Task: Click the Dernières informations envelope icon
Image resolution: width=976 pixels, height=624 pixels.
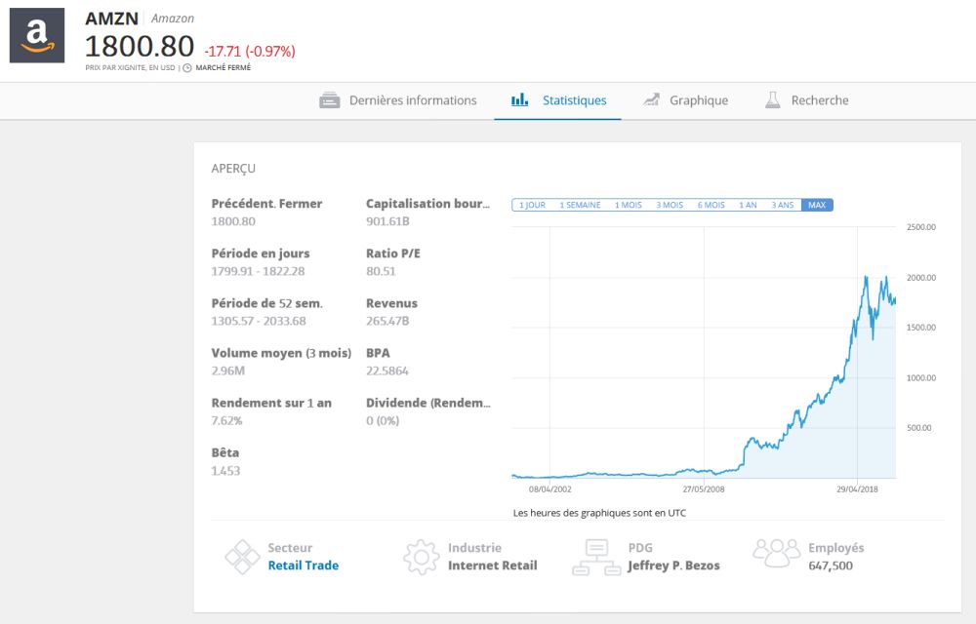Action: coord(329,98)
